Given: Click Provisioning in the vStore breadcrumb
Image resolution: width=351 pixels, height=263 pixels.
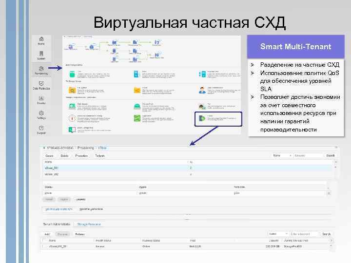Looking at the screenshot, I should 86,148.
